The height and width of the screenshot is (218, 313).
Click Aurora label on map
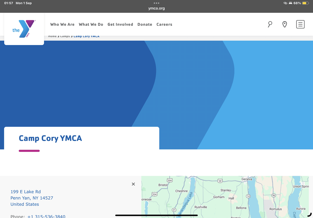pyautogui.click(x=301, y=209)
